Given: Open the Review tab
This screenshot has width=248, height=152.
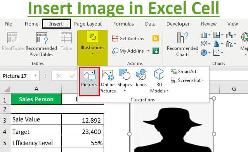Looking at the screenshot, I should [x=209, y=24].
